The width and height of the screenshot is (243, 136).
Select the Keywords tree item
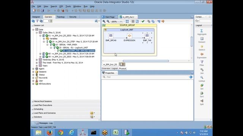point(43,78)
